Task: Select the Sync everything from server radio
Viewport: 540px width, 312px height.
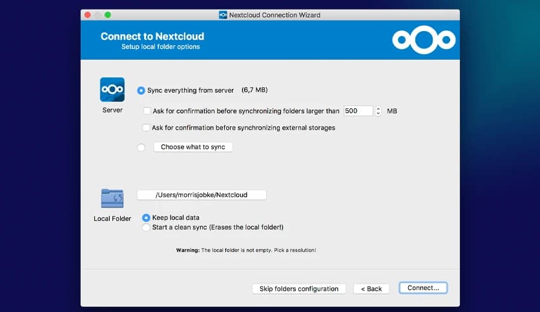Action: [x=141, y=90]
